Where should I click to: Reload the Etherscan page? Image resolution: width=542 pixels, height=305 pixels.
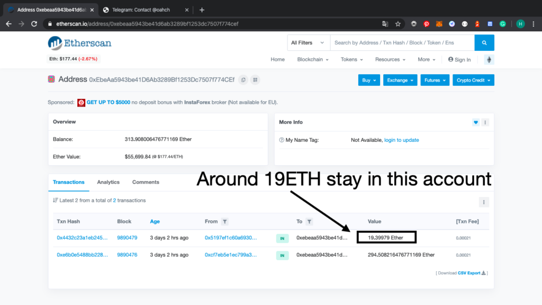34,24
